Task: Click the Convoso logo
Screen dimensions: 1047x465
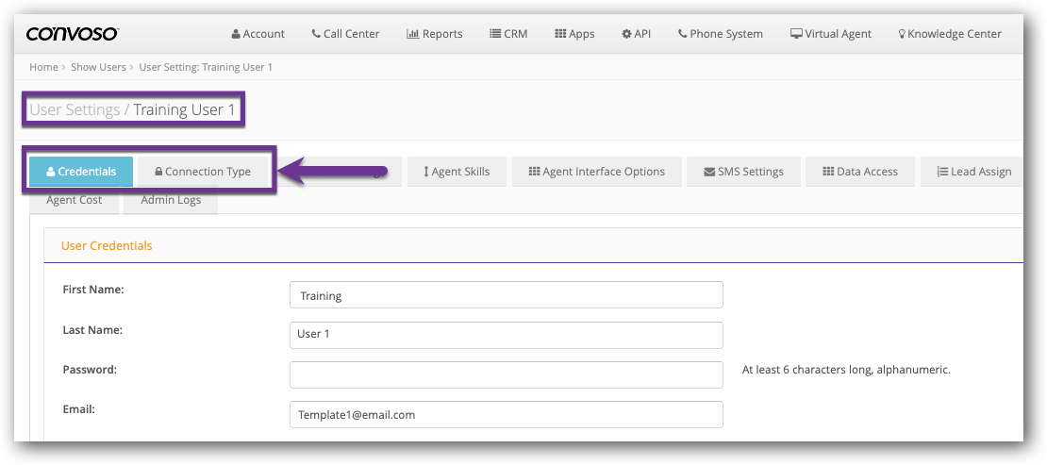Action: point(73,34)
